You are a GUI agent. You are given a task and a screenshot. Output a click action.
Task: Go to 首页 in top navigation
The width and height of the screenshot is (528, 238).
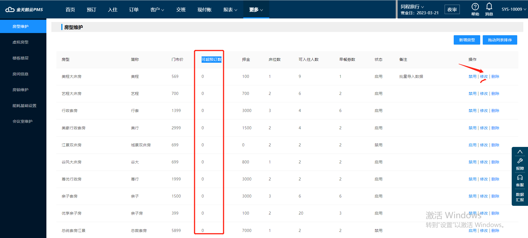click(x=70, y=10)
